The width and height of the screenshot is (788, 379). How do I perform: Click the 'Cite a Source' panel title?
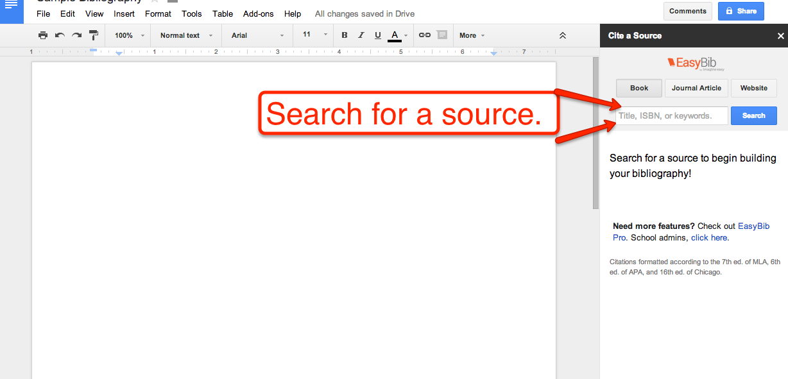(635, 36)
